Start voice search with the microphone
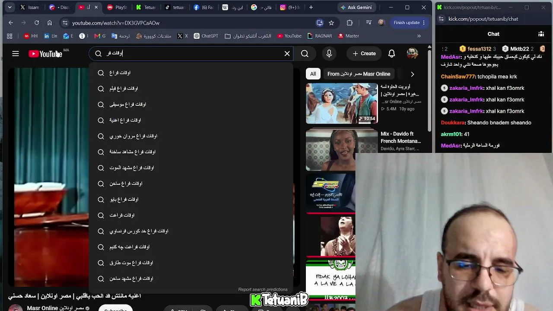The image size is (553, 311). tap(329, 54)
